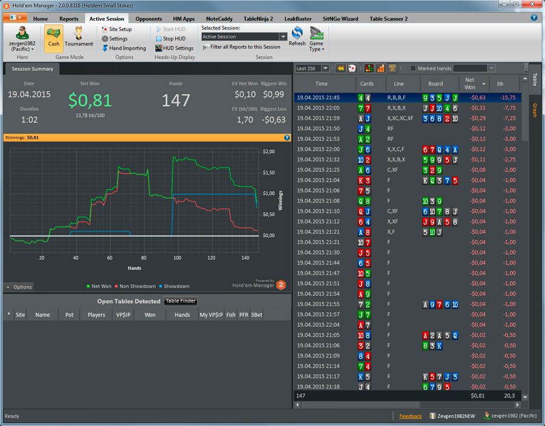Open the orange application menu button
The width and height of the screenshot is (545, 426).
point(15,18)
